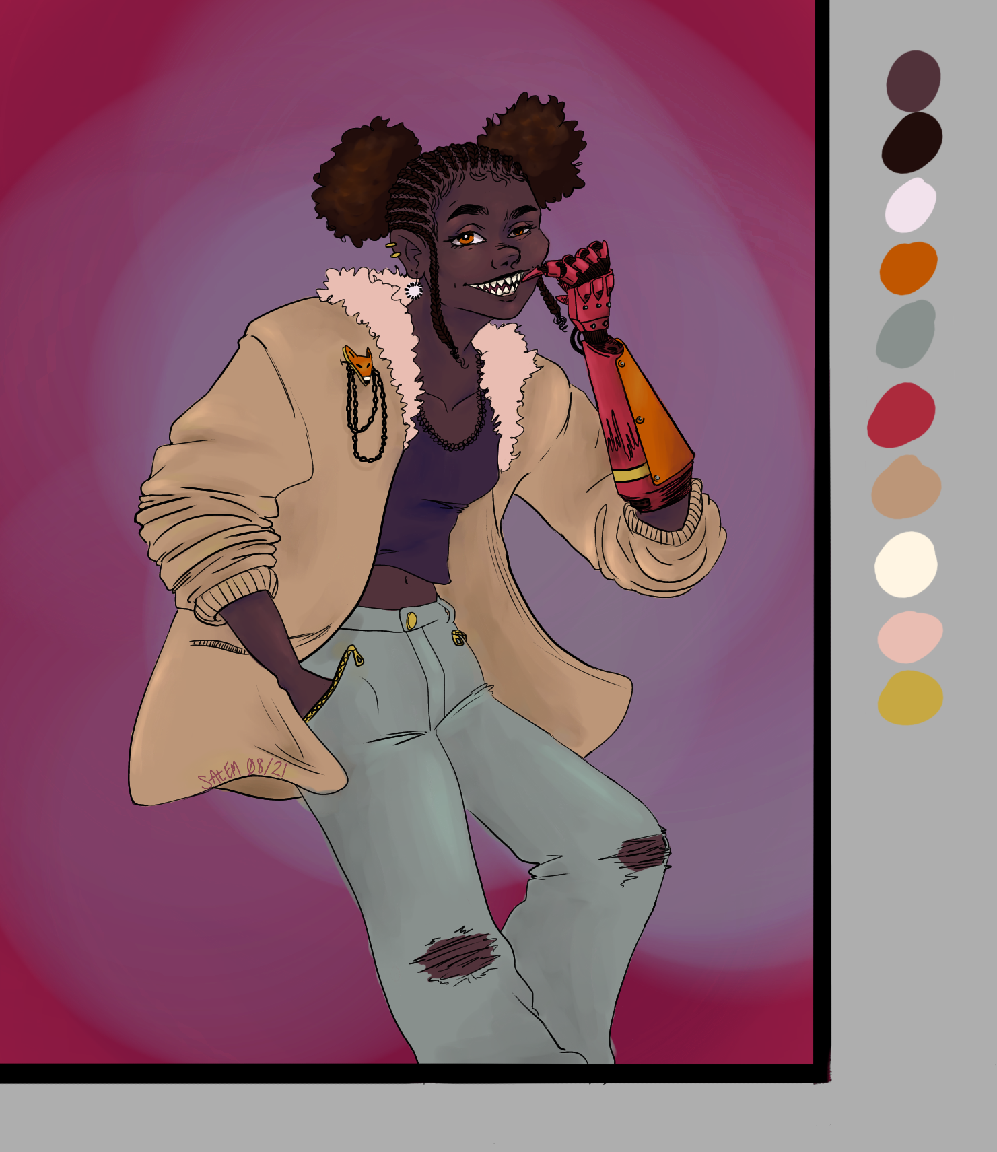
Task: Select the cream white color swatch
Action: pos(905,564)
